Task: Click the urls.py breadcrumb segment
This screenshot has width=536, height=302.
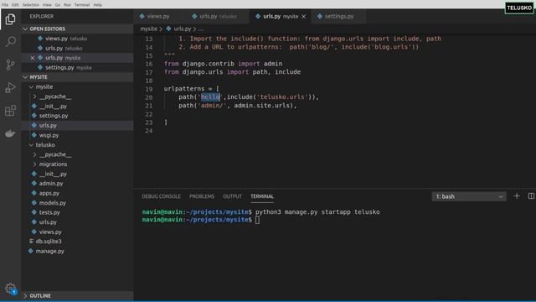Action: tap(183, 29)
